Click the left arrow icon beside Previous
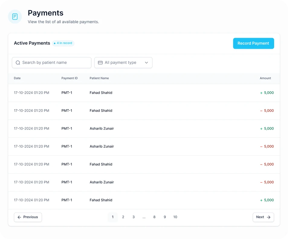This screenshot has width=288, height=239. tap(19, 217)
